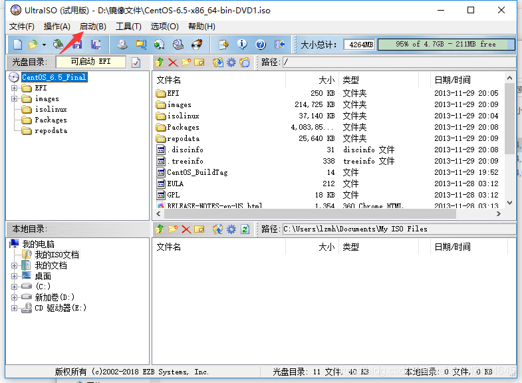Expand the 桌面 tree node
Viewport: 522px width, 383px height.
tap(14, 276)
